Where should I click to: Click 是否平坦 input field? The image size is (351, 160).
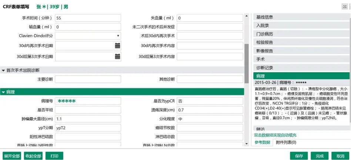[88, 110]
